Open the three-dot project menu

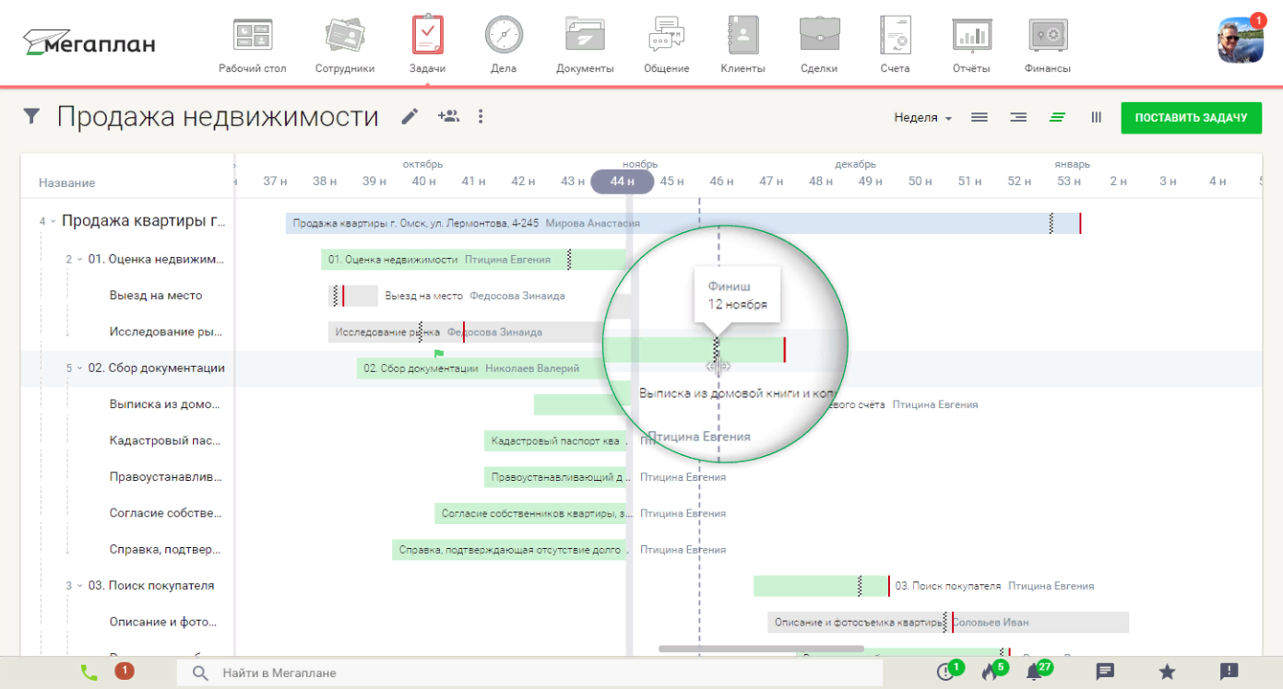[x=481, y=116]
